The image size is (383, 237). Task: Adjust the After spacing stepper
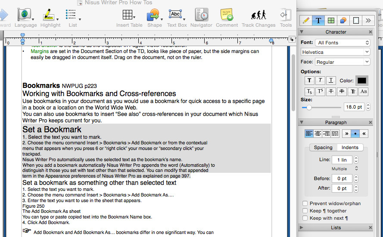(356, 188)
